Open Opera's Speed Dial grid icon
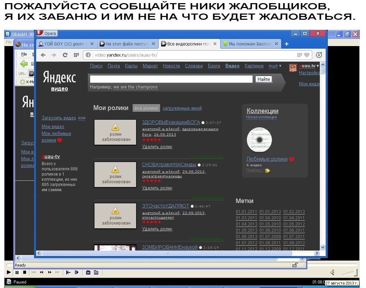 (76, 55)
